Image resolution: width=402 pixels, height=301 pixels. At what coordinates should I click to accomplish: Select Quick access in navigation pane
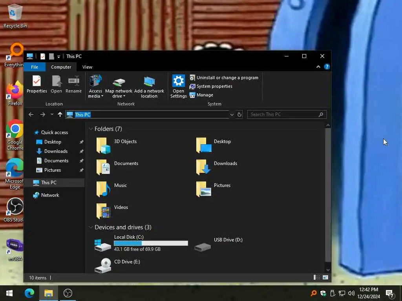point(51,132)
